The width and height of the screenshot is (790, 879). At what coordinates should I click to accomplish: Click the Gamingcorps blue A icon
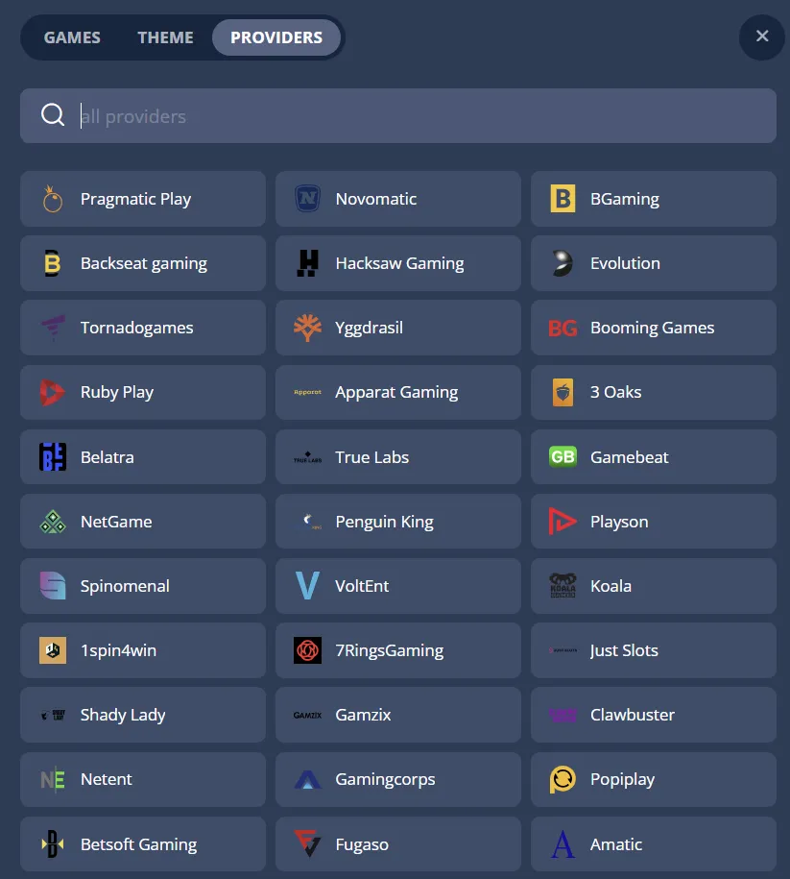[307, 779]
